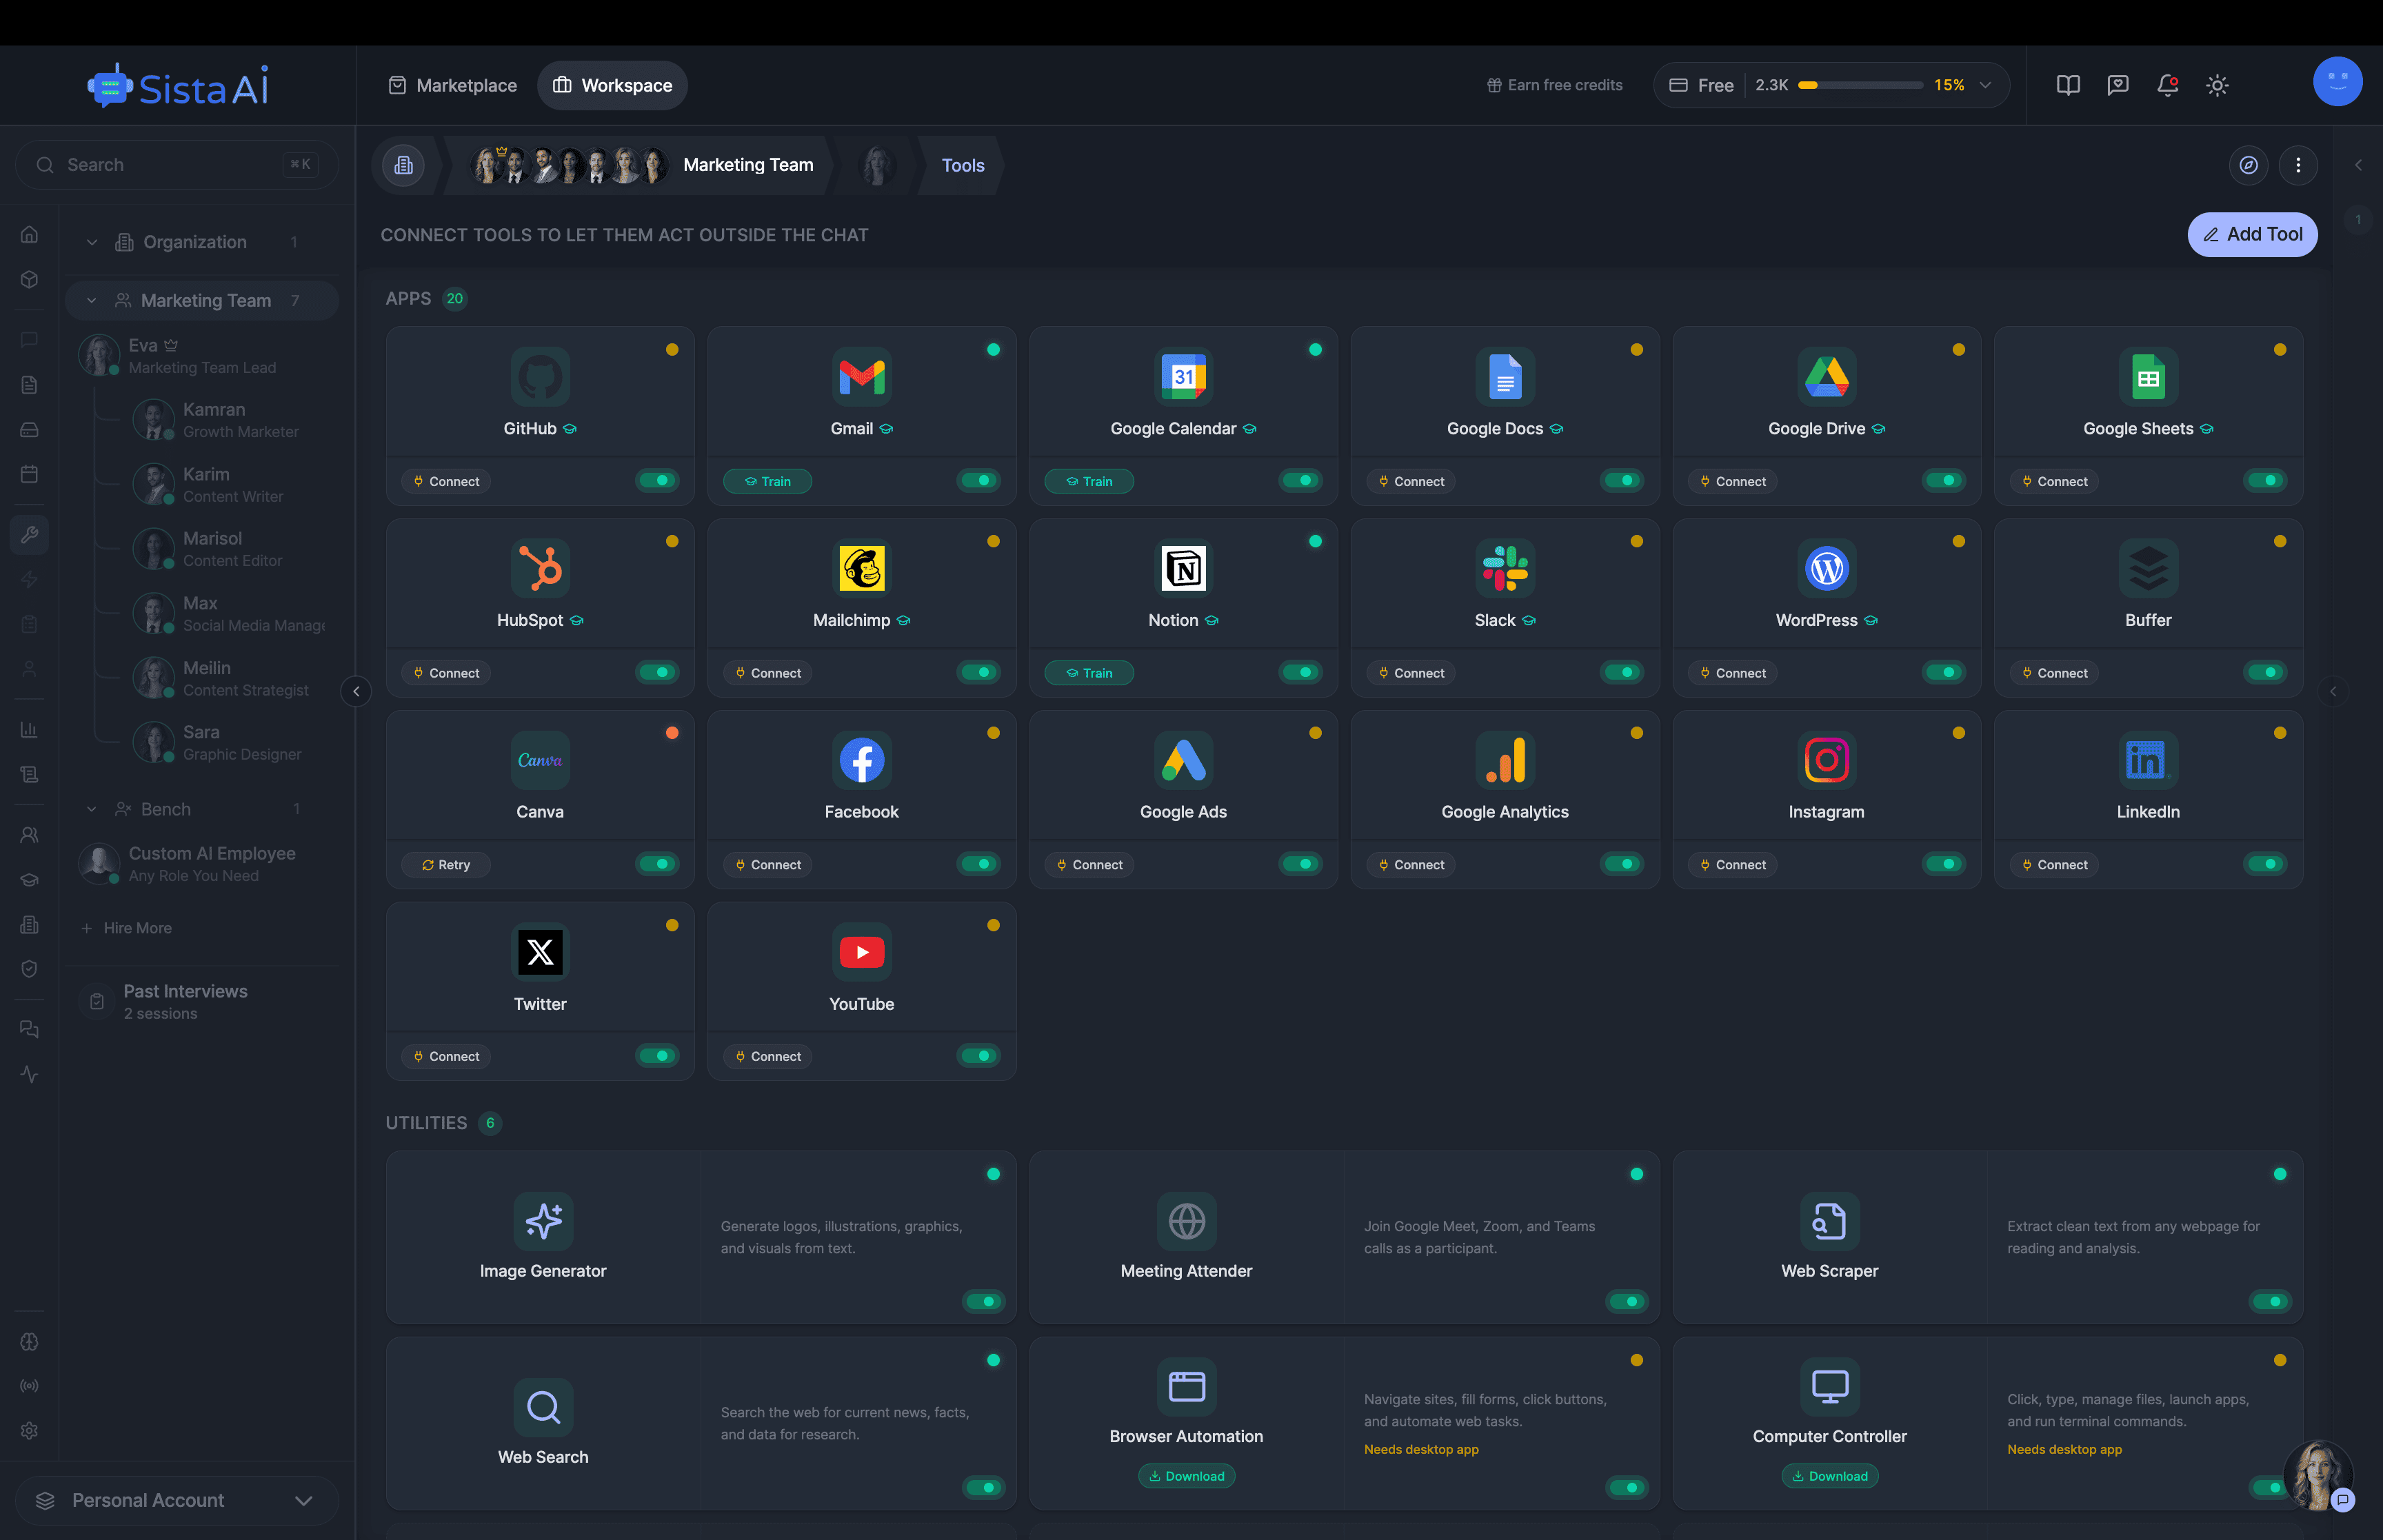
Task: Toggle the GitHub tool switch
Action: point(657,481)
